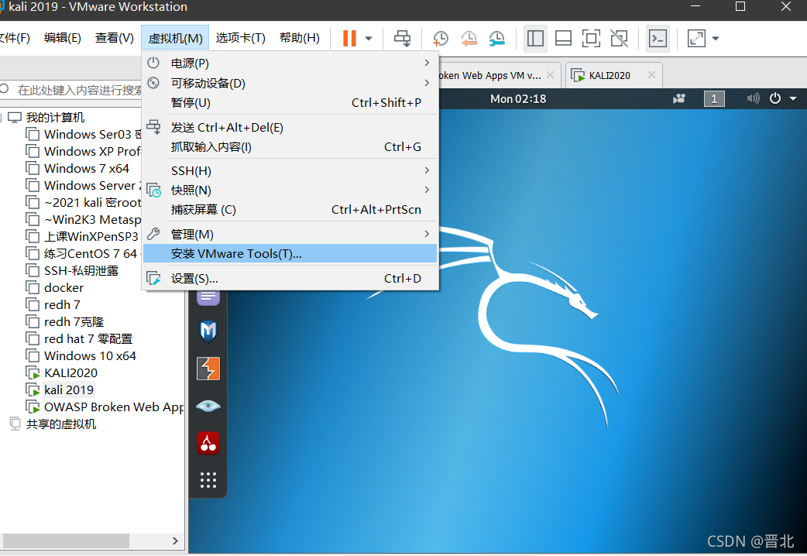Select redh 7克隆 virtual machine
This screenshot has width=807, height=556.
click(74, 321)
